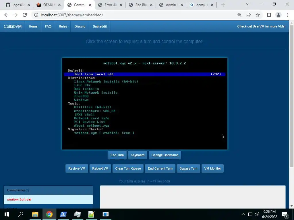Switch to the Error 40 tab

point(109,5)
